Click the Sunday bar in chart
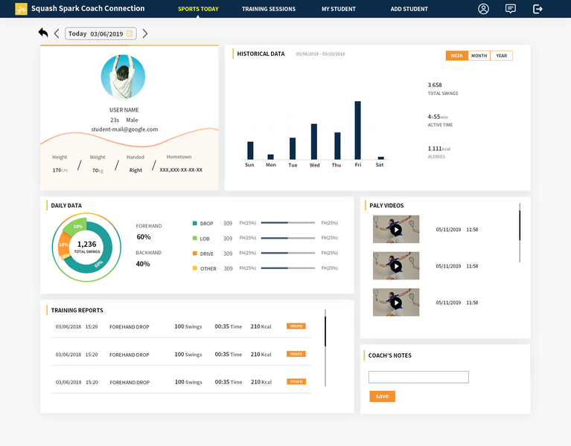 (x=250, y=150)
